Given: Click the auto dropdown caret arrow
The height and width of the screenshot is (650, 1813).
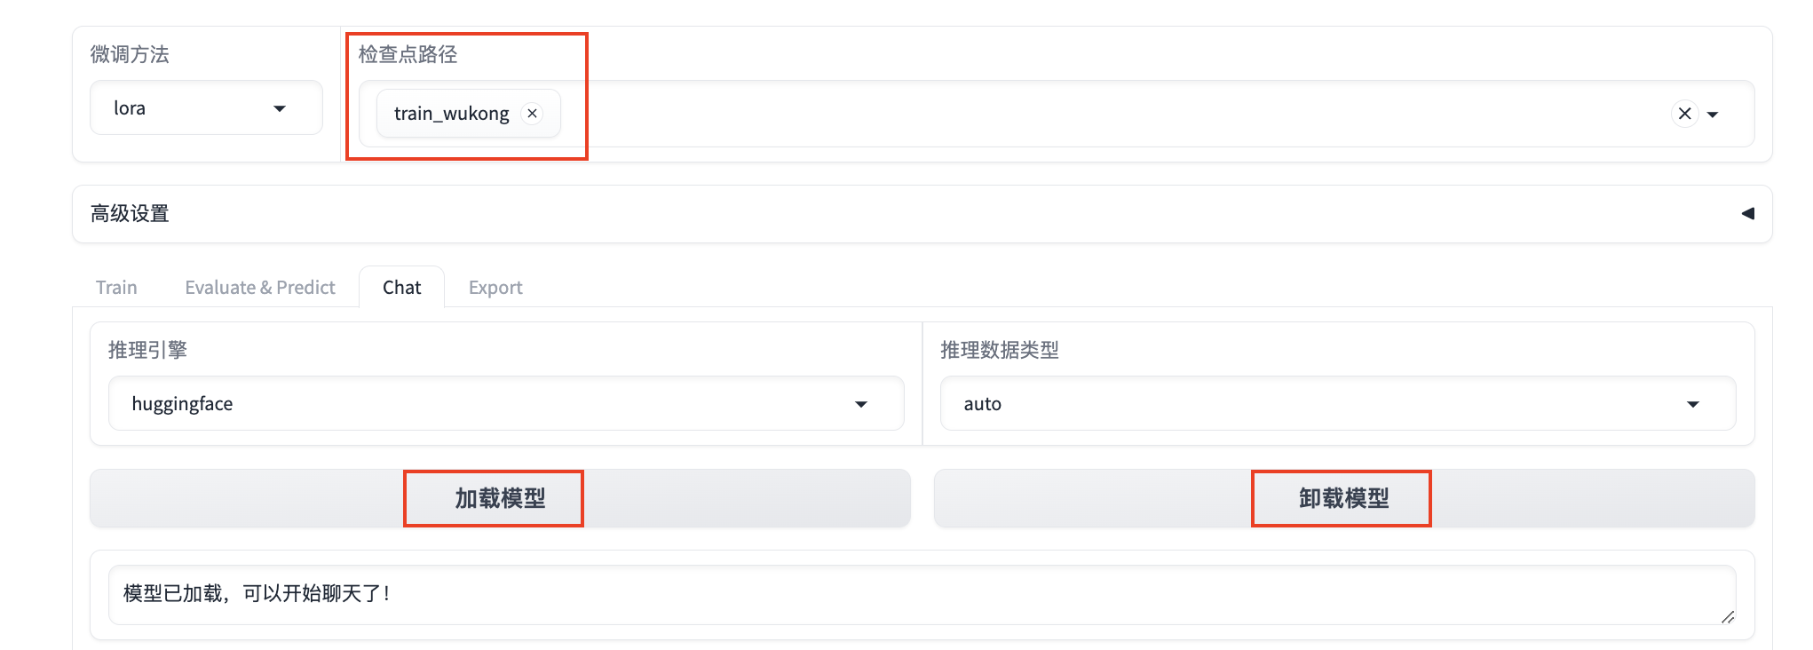Looking at the screenshot, I should coord(1692,404).
